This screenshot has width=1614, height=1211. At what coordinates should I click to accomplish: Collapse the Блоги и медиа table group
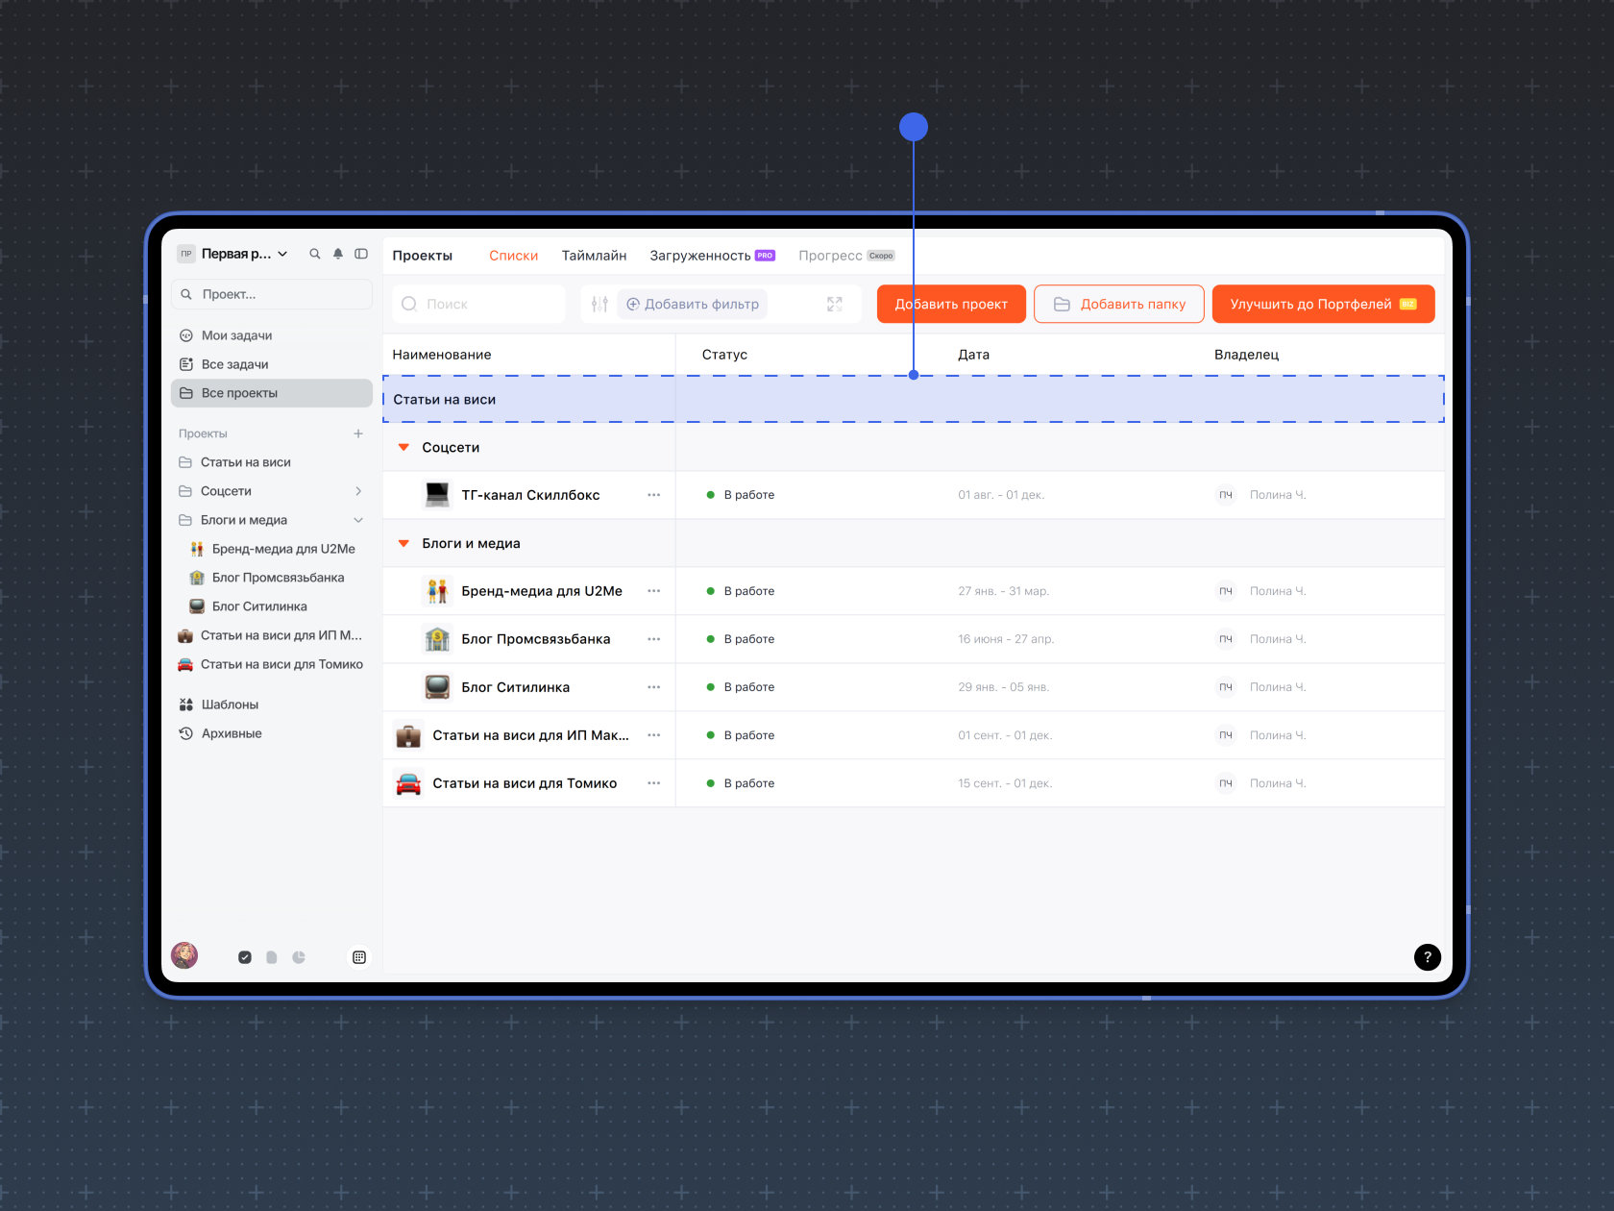tap(404, 544)
